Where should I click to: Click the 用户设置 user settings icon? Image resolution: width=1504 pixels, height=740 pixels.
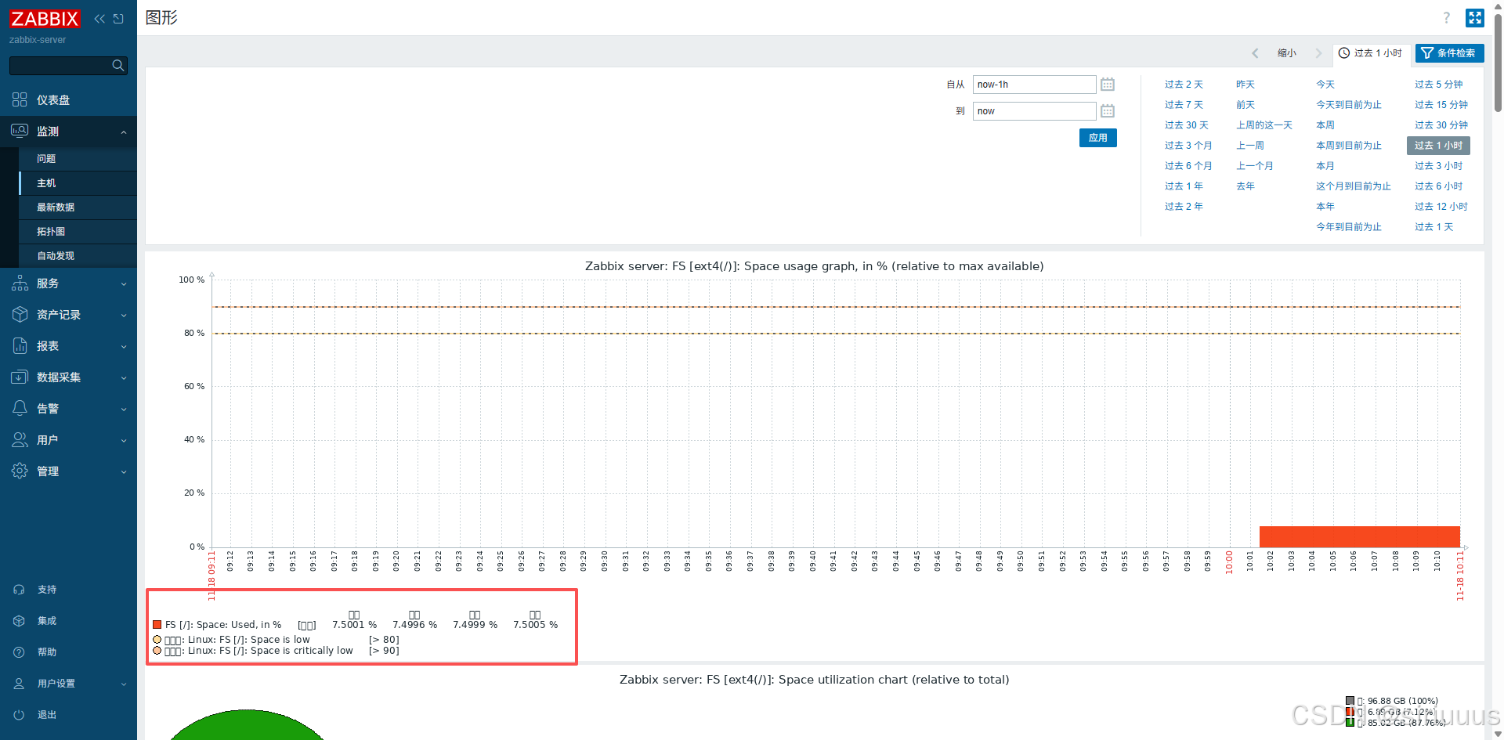tap(19, 684)
